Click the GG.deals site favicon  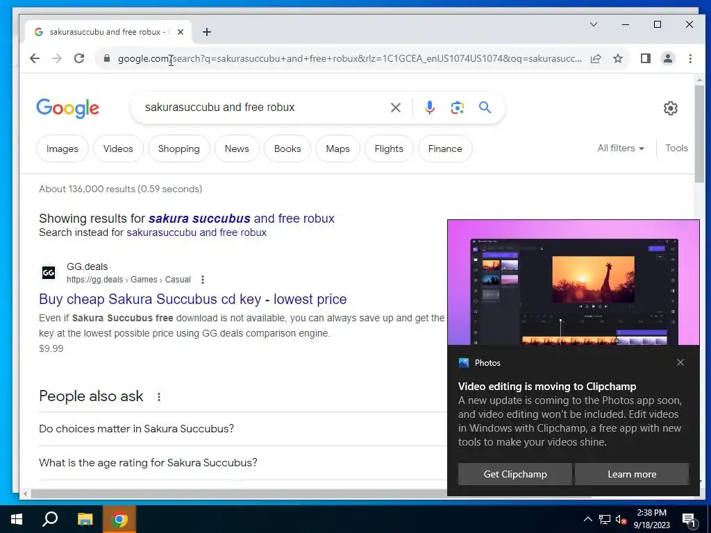(49, 272)
